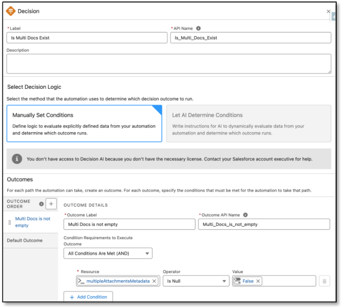
Task: Close the Decision dialog
Action: coord(328,11)
